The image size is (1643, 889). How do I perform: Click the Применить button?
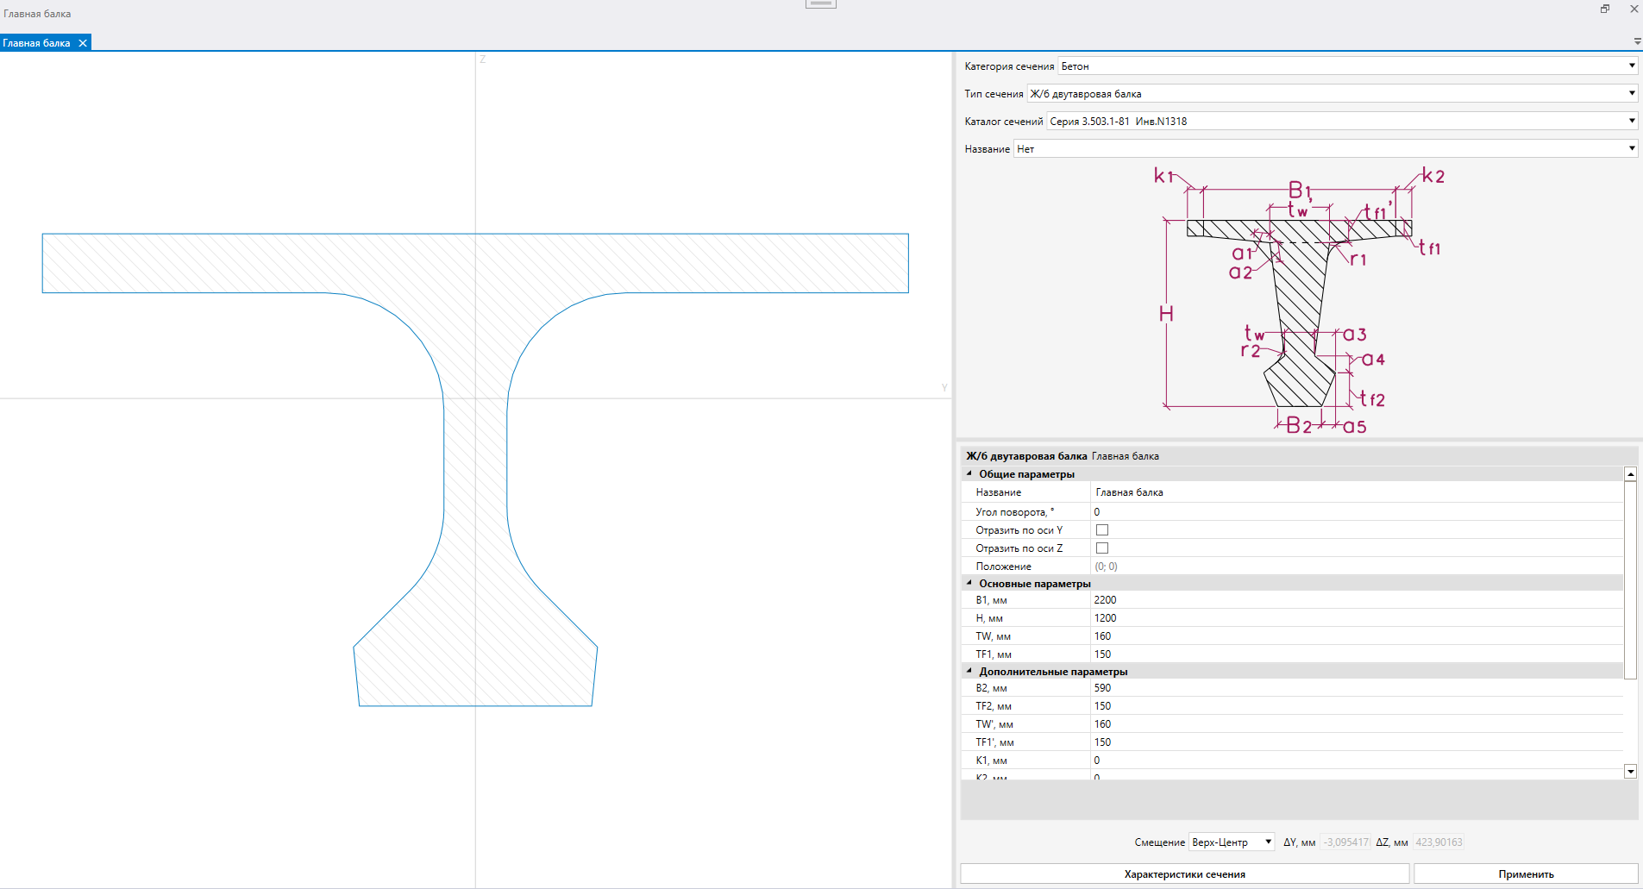pyautogui.click(x=1526, y=873)
